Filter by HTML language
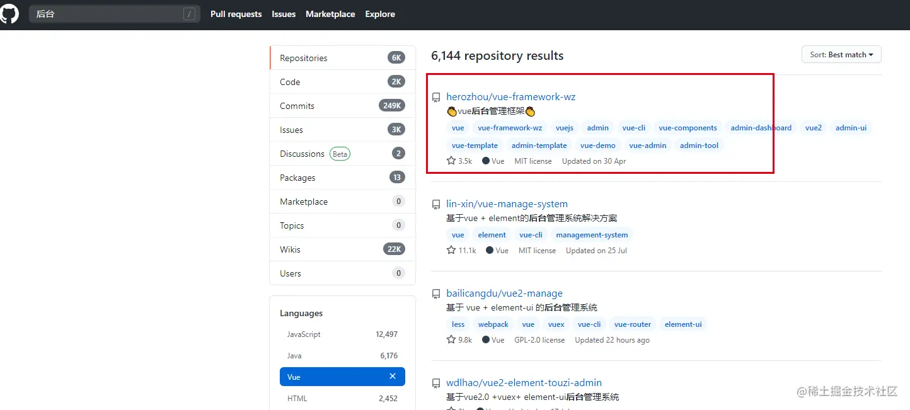Screen dimensions: 910x410 pos(342,399)
